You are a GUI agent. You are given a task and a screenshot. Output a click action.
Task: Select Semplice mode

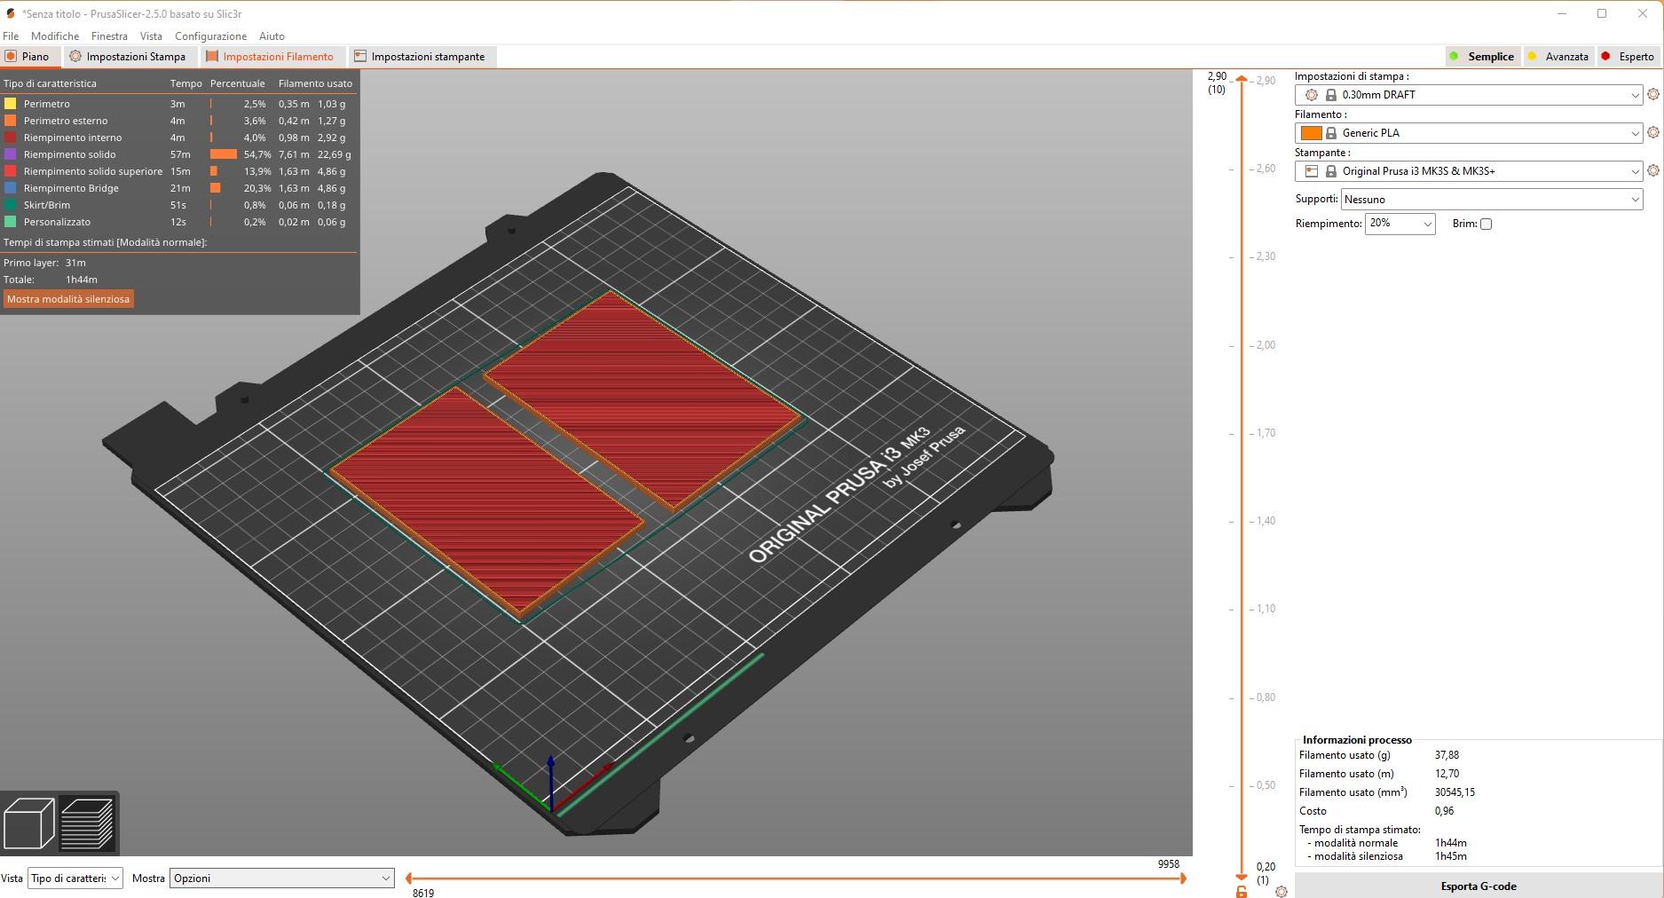click(x=1482, y=56)
